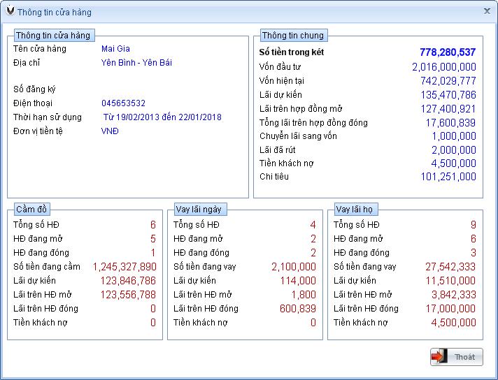Click Vay lãi họ customer debt 4,500,000

point(453,322)
